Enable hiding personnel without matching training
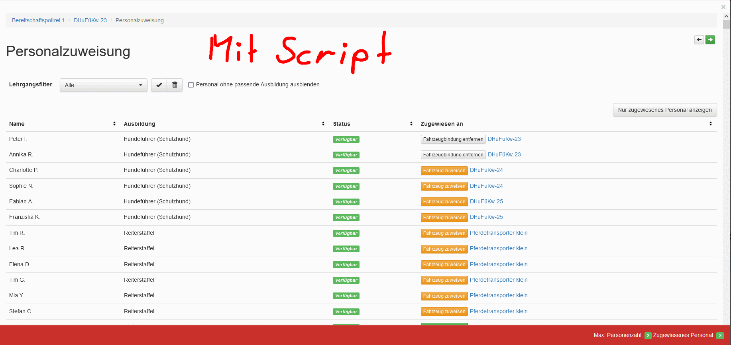This screenshot has width=731, height=345. pos(191,85)
